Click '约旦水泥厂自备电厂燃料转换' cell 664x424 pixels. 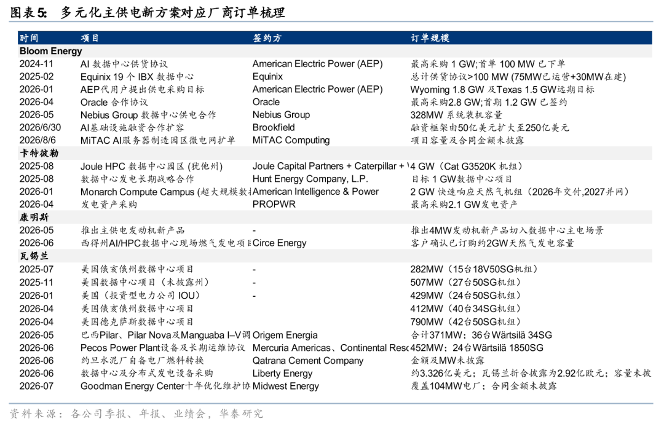[142, 361]
